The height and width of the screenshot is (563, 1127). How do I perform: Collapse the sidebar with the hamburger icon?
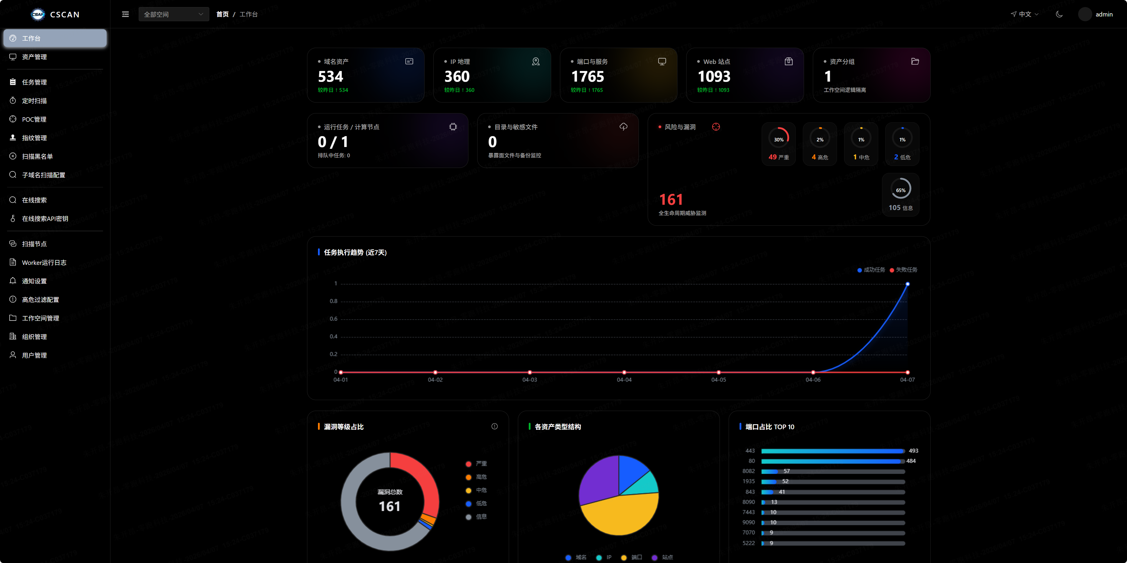[125, 14]
